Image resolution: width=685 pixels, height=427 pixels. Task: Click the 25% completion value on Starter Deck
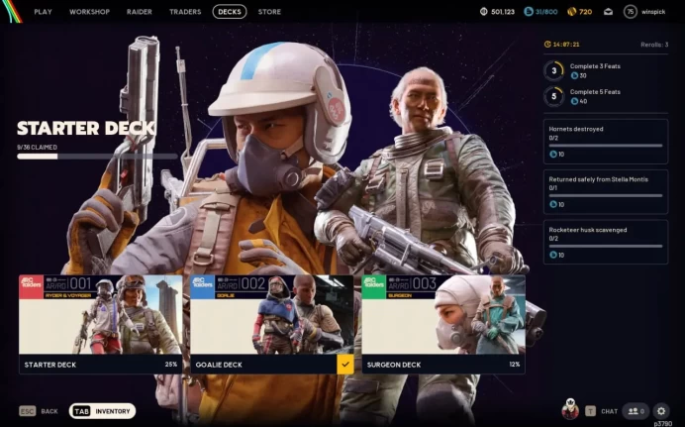click(x=171, y=364)
